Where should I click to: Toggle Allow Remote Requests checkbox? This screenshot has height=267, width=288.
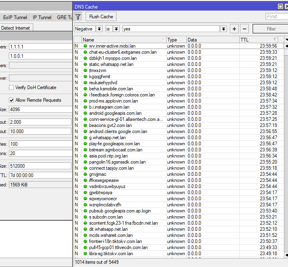tap(11, 100)
